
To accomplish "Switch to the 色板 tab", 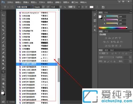I will coord(106,12).
